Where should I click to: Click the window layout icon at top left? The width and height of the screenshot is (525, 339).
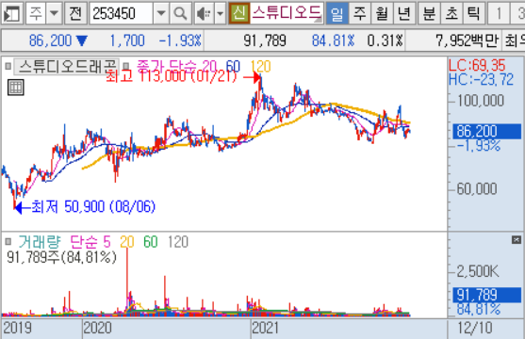pyautogui.click(x=12, y=13)
